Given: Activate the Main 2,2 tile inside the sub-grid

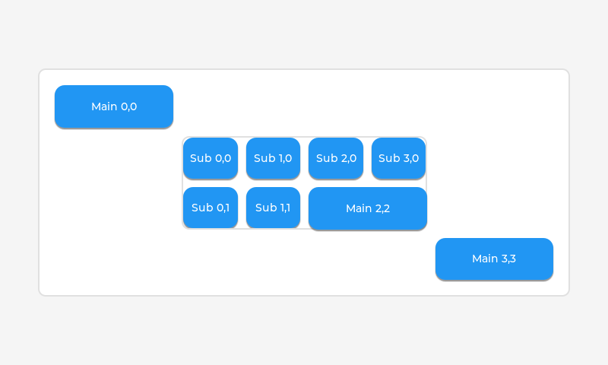Looking at the screenshot, I should click(x=368, y=208).
